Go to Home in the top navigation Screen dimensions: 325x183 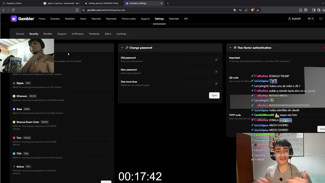click(x=42, y=19)
